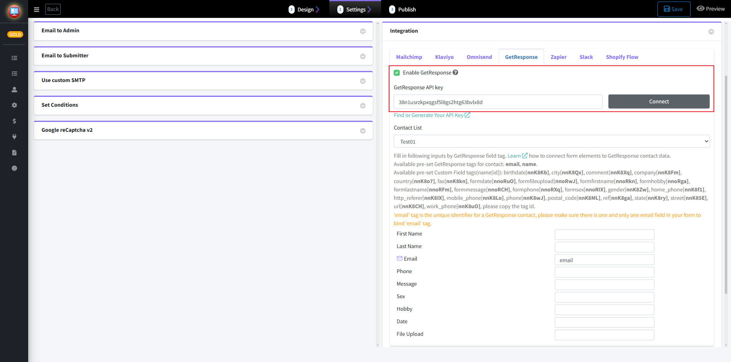The height and width of the screenshot is (362, 731).
Task: Open the smiley face icon in sidebar
Action: click(x=14, y=168)
